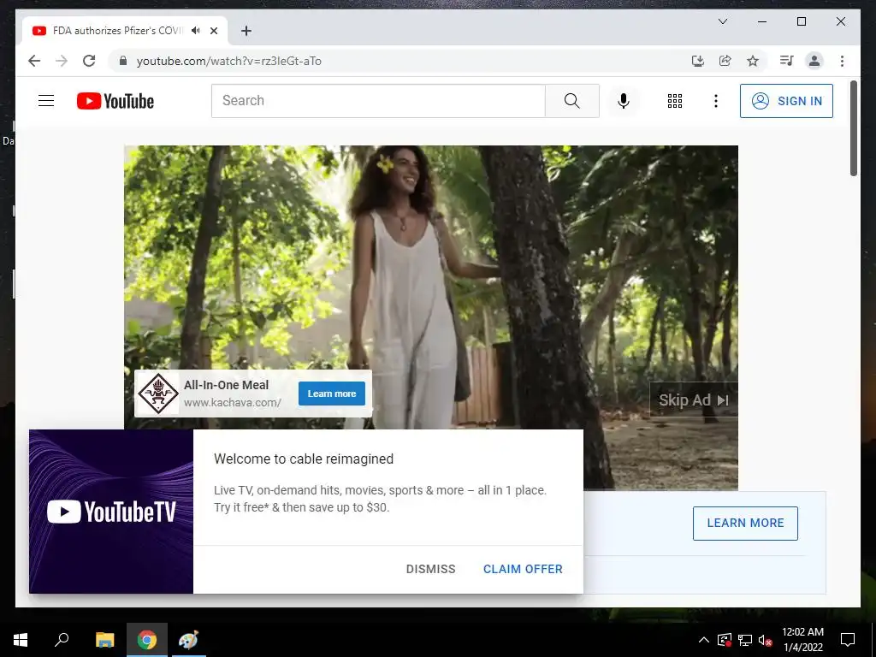The width and height of the screenshot is (876, 657).
Task: Bookmark this page with star
Action: tap(753, 61)
